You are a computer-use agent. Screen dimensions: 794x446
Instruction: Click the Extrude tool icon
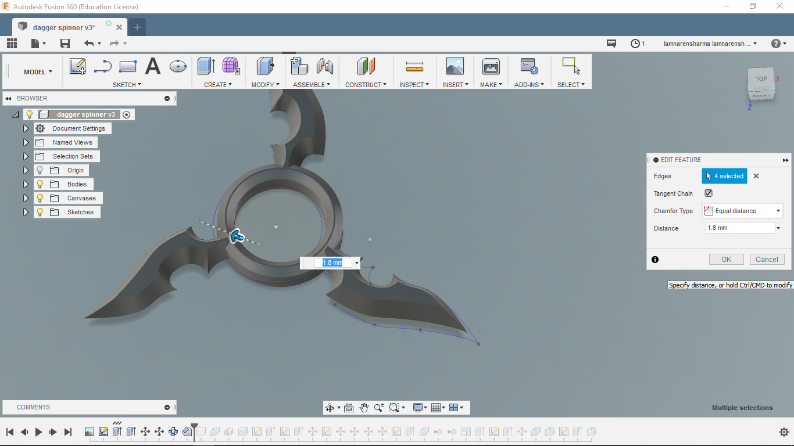206,66
